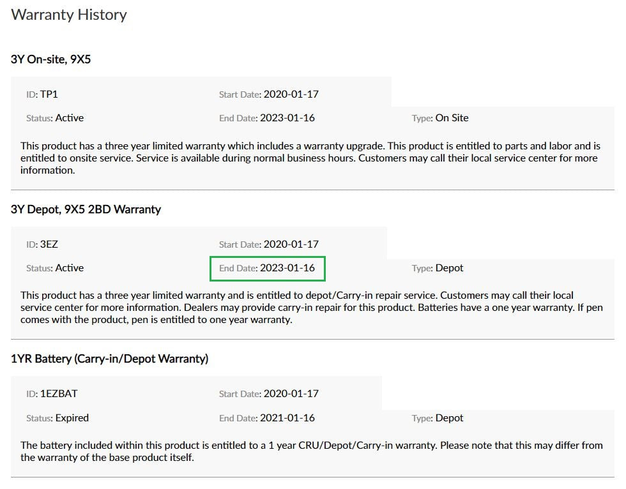Click the On-site warranty end date 2023-01-16

click(287, 118)
